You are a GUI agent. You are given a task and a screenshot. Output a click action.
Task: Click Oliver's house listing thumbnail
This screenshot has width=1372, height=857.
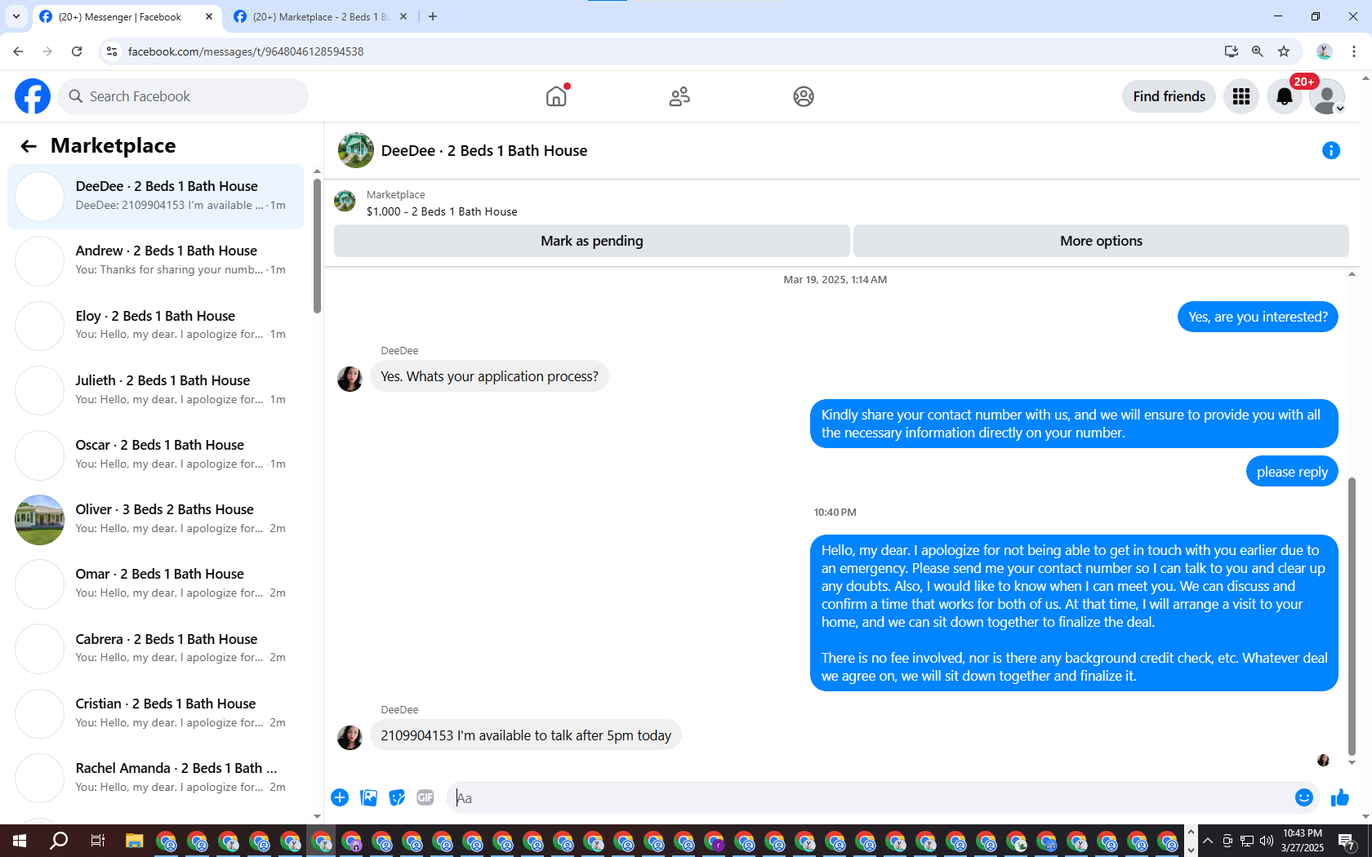(x=39, y=519)
